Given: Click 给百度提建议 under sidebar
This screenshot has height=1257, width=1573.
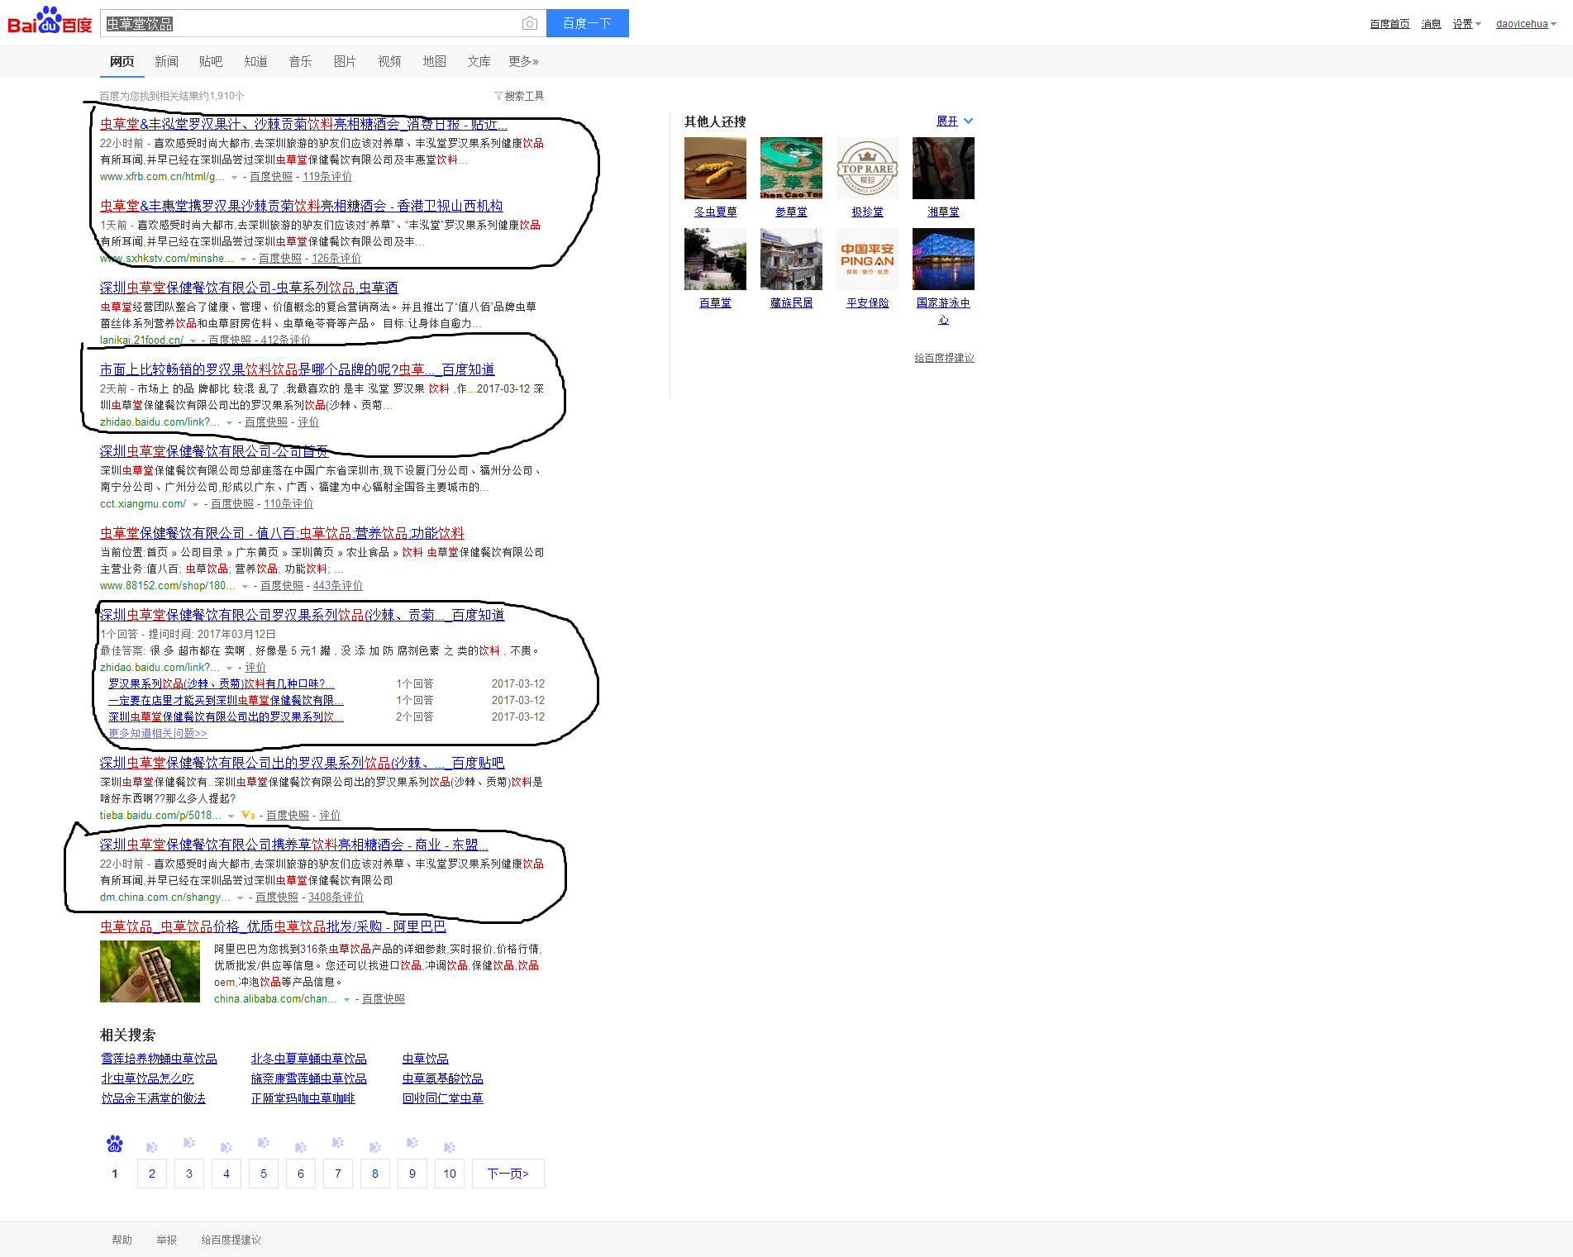Looking at the screenshot, I should [x=945, y=358].
